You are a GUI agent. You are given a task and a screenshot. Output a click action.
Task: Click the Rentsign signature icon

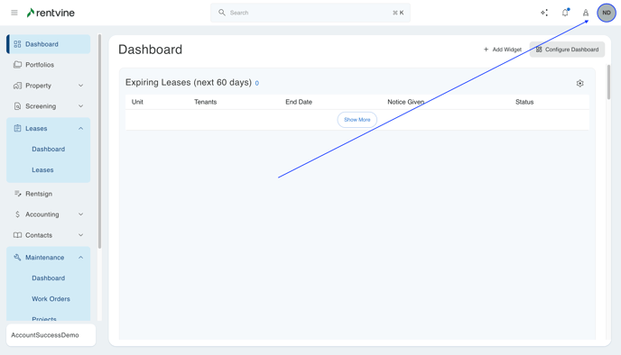click(17, 194)
